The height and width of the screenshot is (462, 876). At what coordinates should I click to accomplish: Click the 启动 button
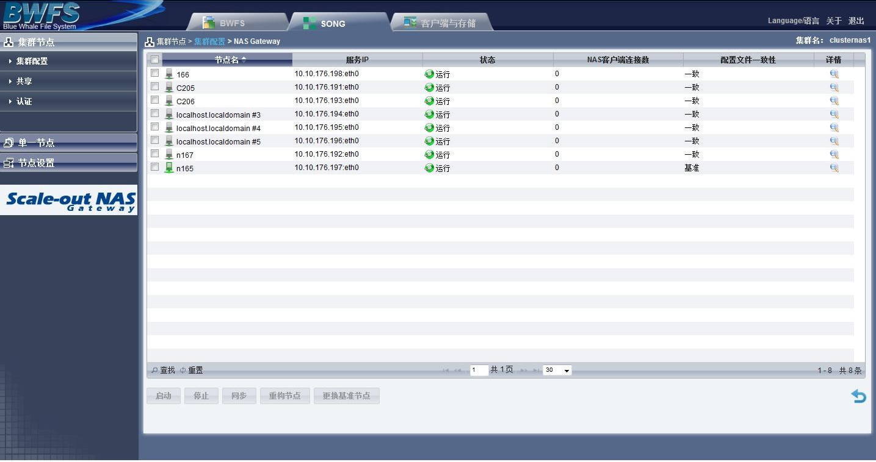click(x=164, y=396)
